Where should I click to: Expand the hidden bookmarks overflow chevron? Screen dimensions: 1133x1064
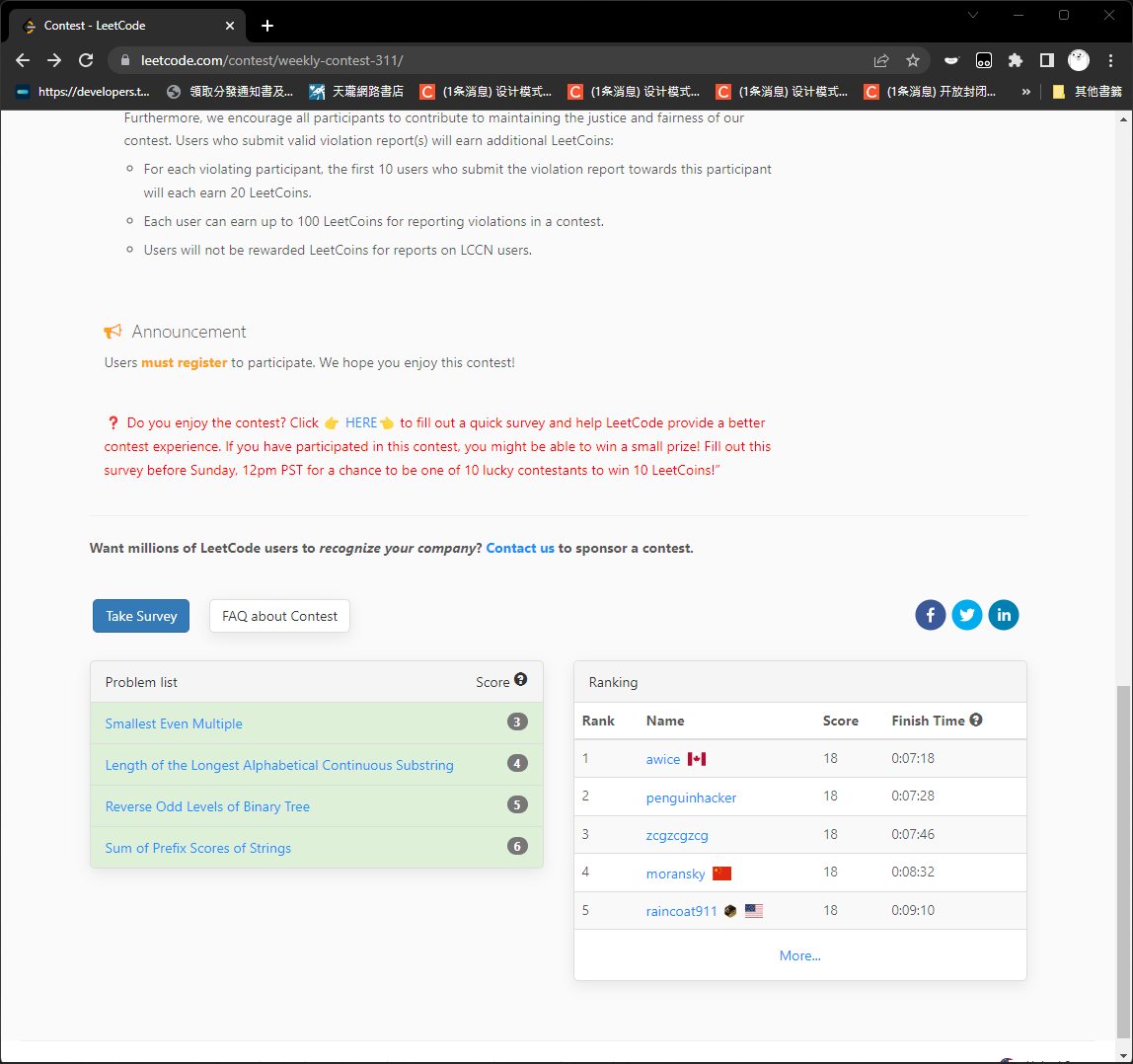pos(1025,92)
